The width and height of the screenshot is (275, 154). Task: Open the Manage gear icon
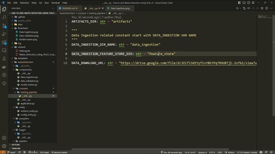pos(4,146)
